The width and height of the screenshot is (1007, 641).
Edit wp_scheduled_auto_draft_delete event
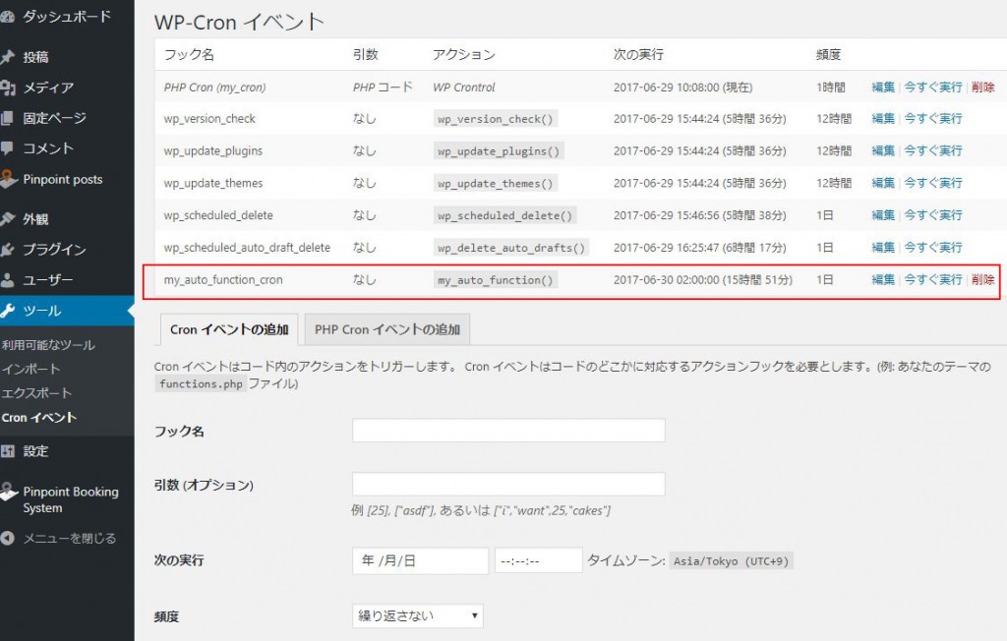point(883,248)
